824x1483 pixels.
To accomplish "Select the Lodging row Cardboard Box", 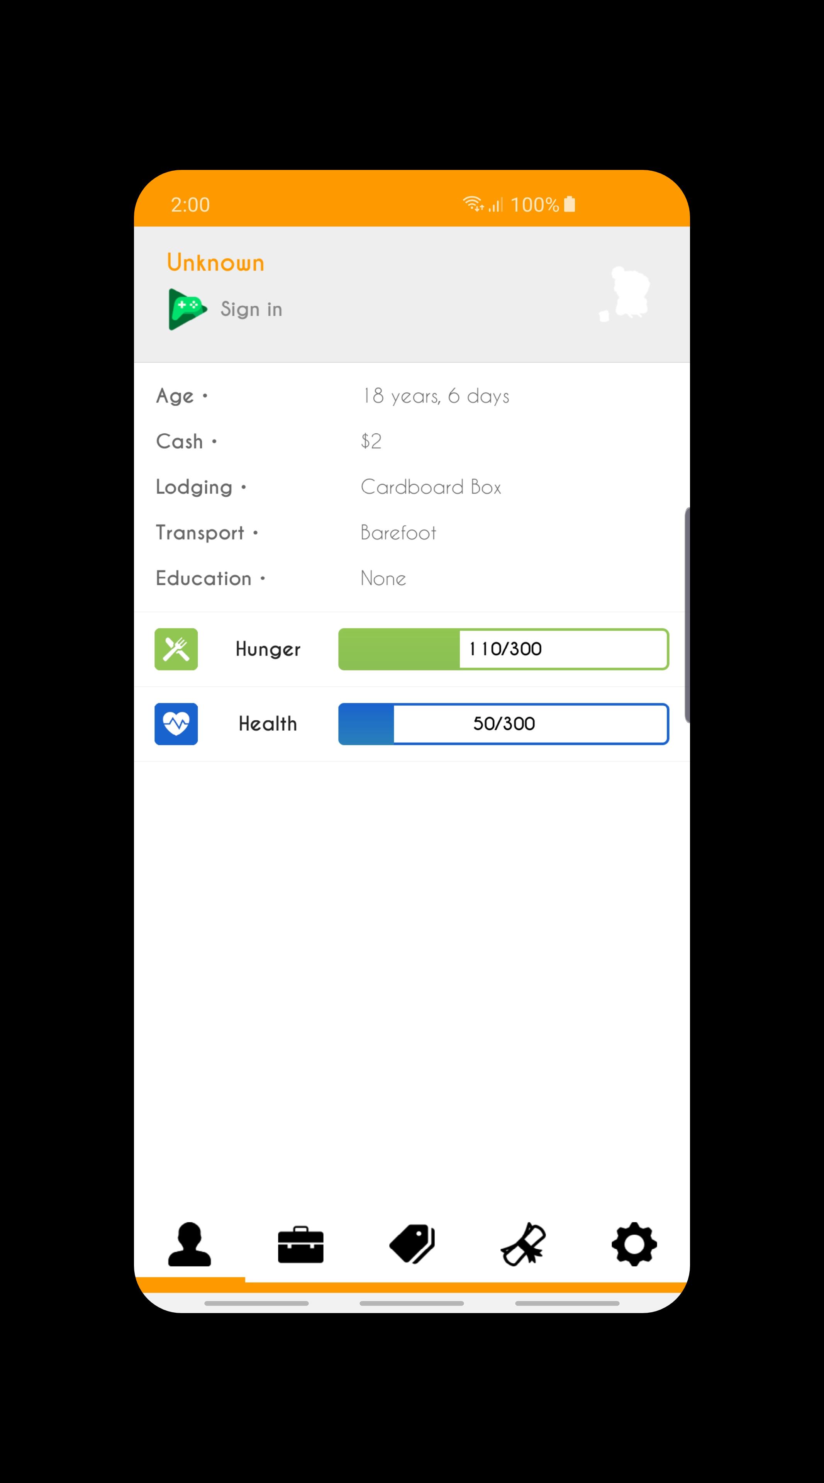I will [431, 487].
